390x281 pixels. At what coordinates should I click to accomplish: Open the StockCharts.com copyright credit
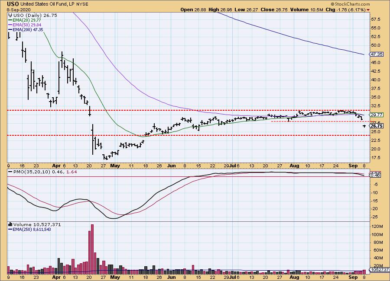pos(351,4)
